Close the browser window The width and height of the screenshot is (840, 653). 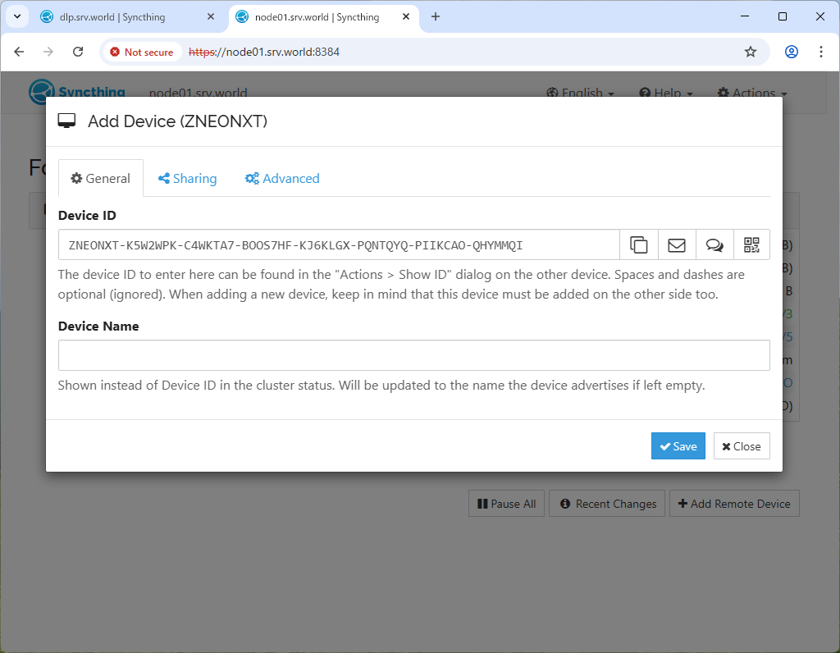click(819, 16)
